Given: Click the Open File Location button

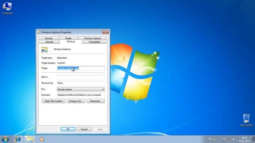Looking at the screenshot, I should click(x=54, y=101).
